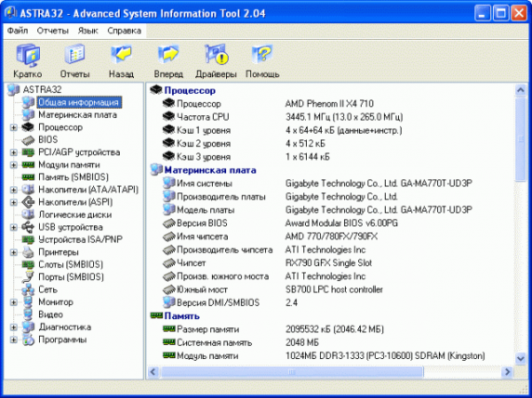Click the ASTRA32 title bar app icon

[10, 12]
